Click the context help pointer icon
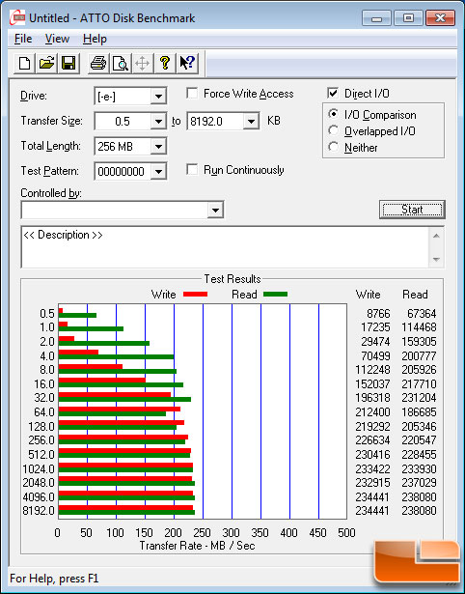 187,63
